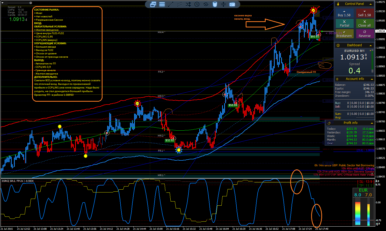Click the 21 Jul 15:00 time axis label
This screenshot has width=386, height=231.
click(156, 229)
